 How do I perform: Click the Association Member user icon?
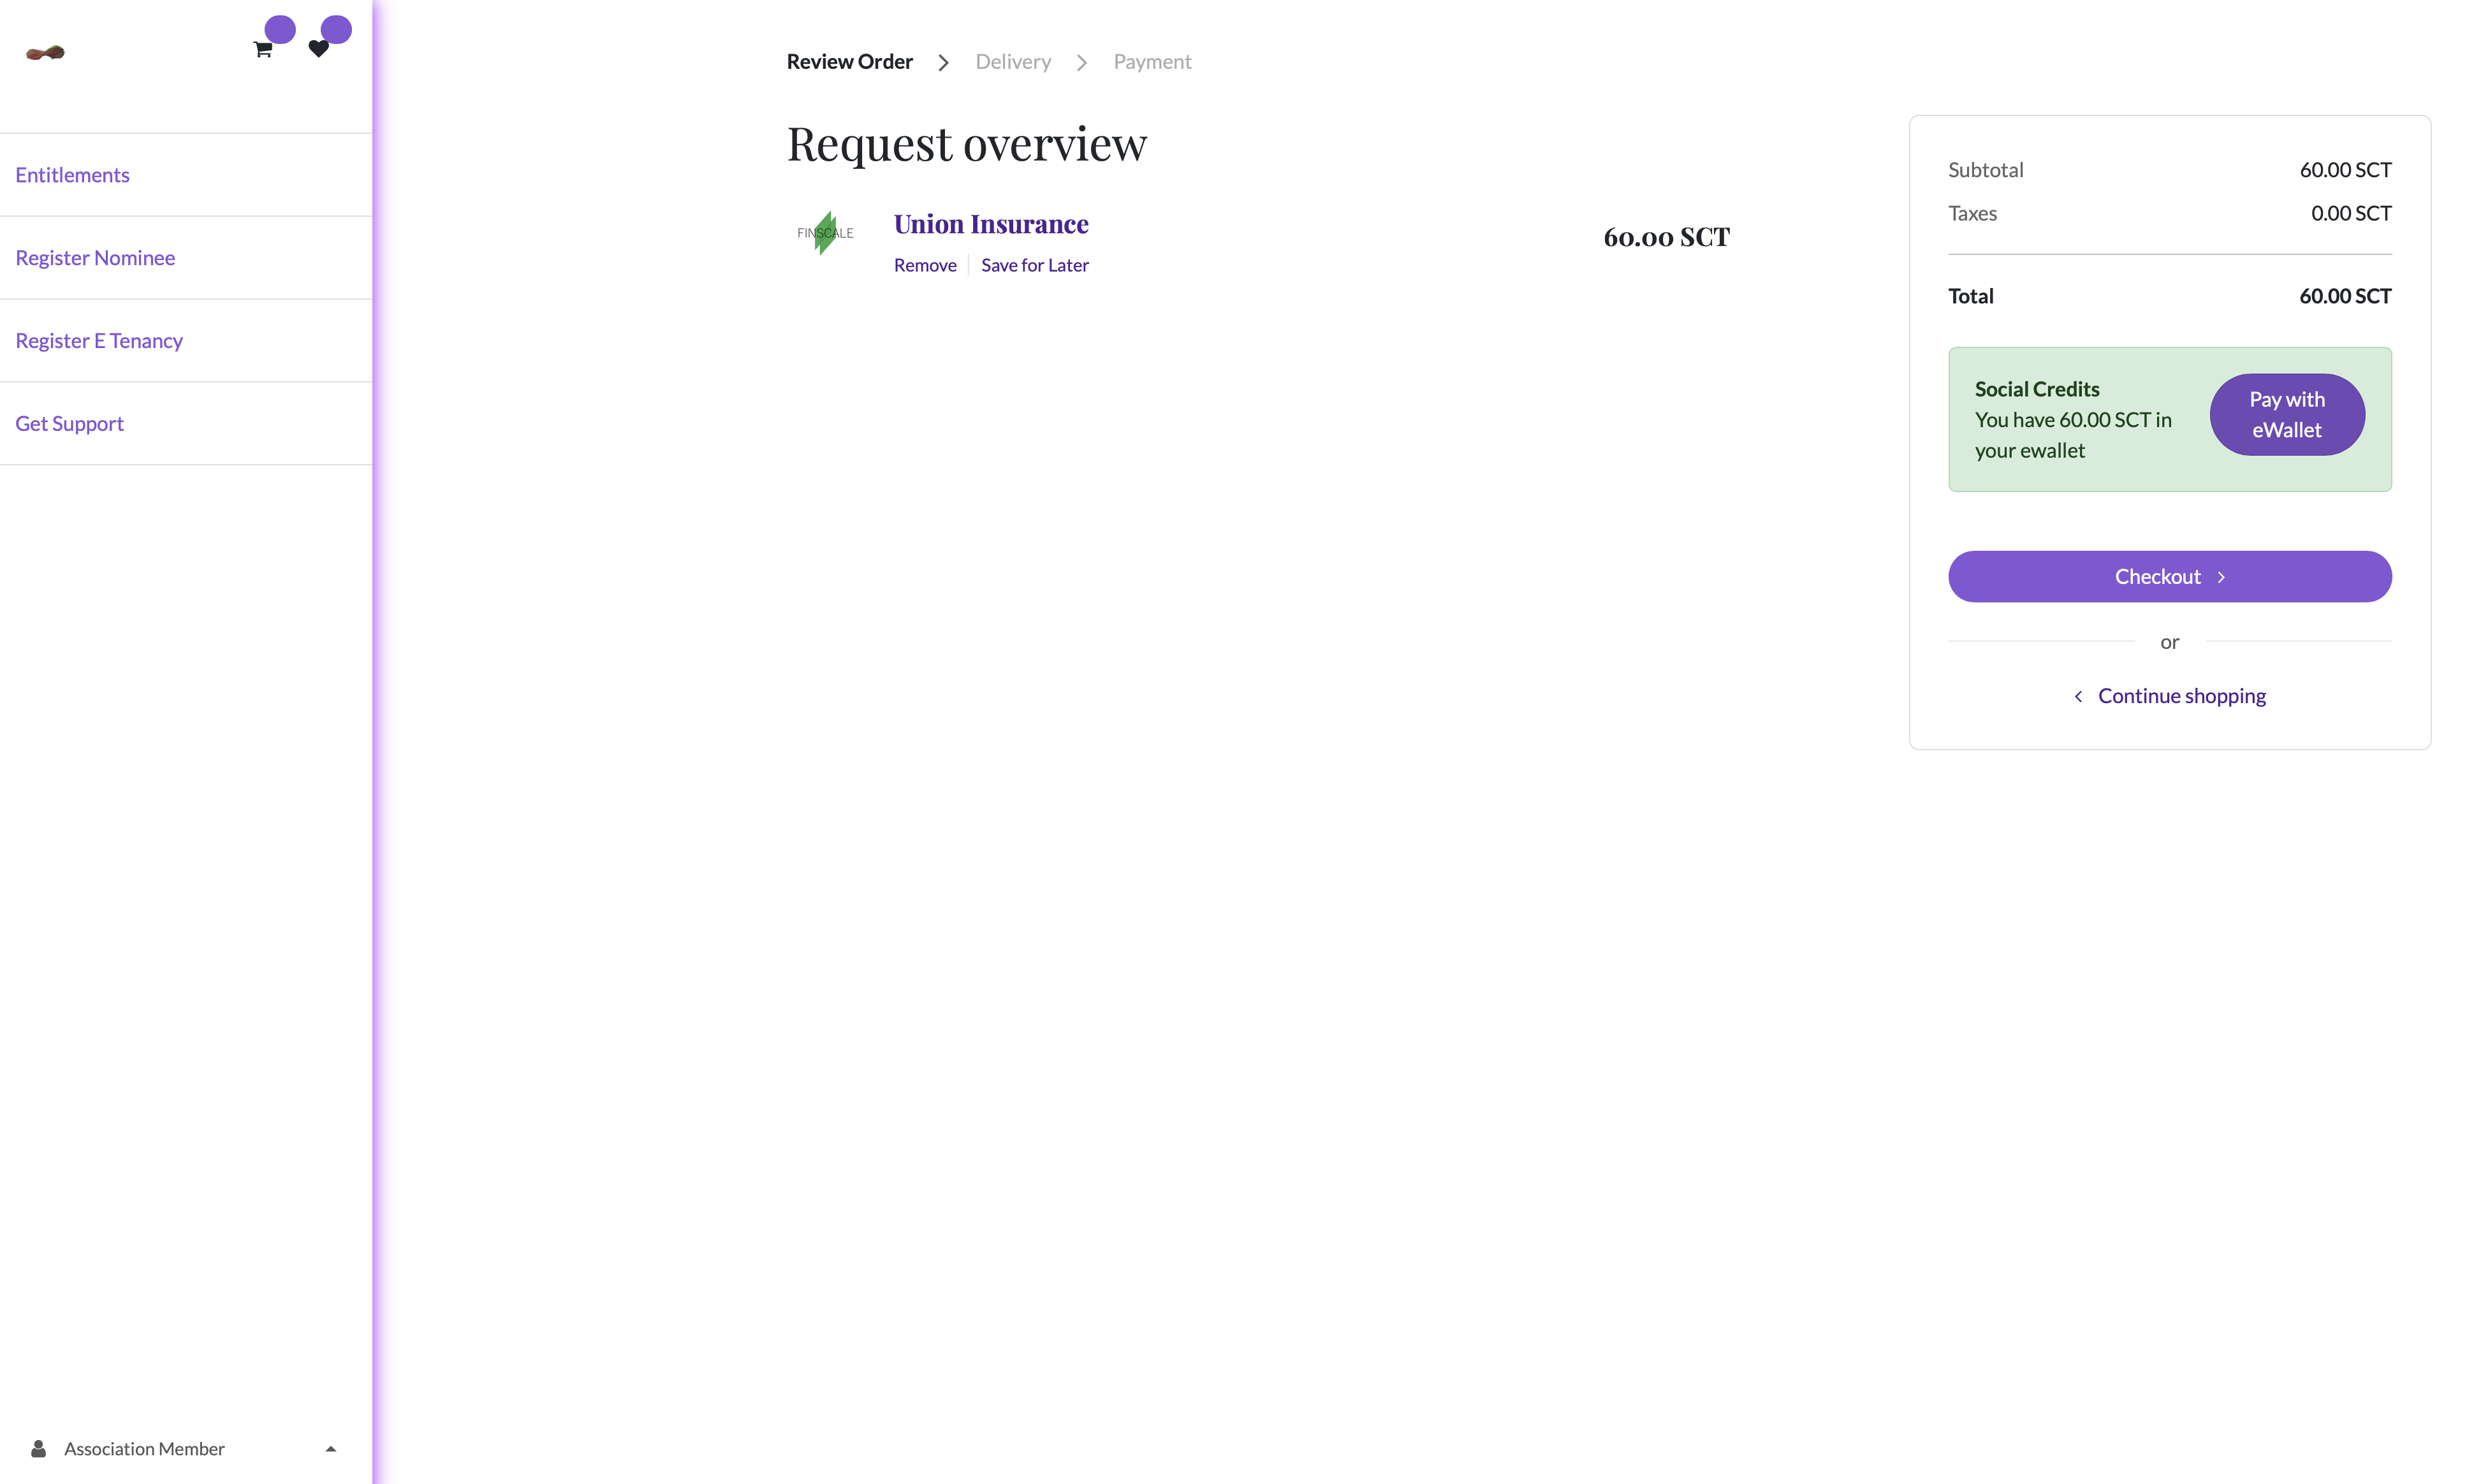[x=39, y=1448]
